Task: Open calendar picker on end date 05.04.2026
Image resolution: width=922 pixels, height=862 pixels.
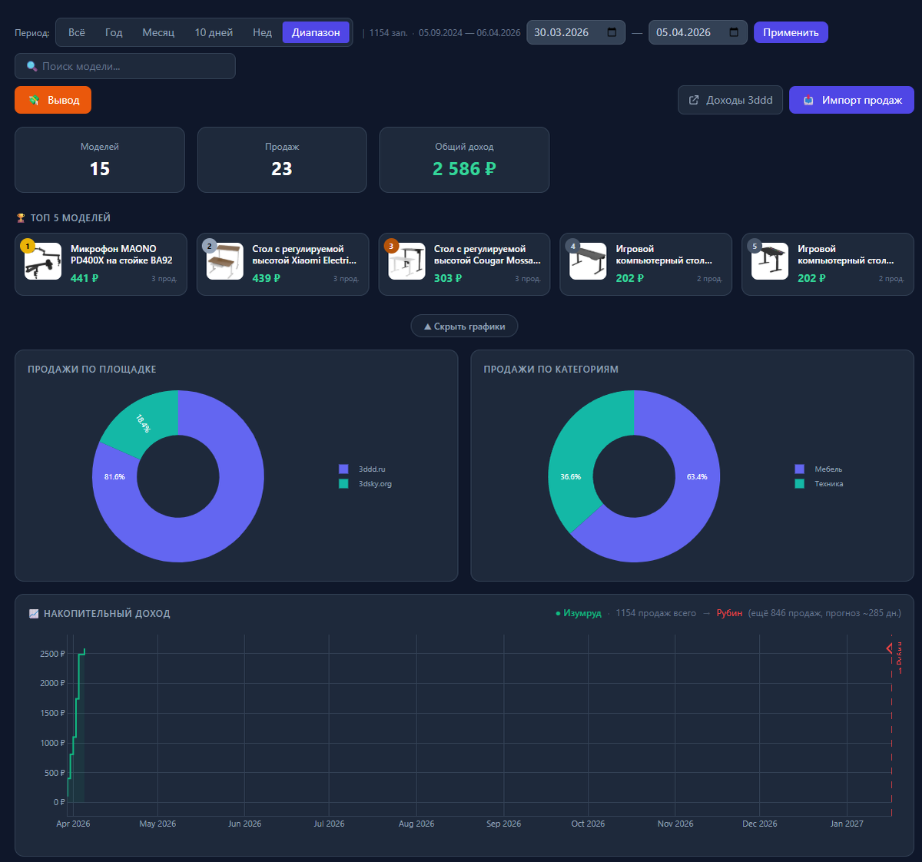Action: [734, 32]
